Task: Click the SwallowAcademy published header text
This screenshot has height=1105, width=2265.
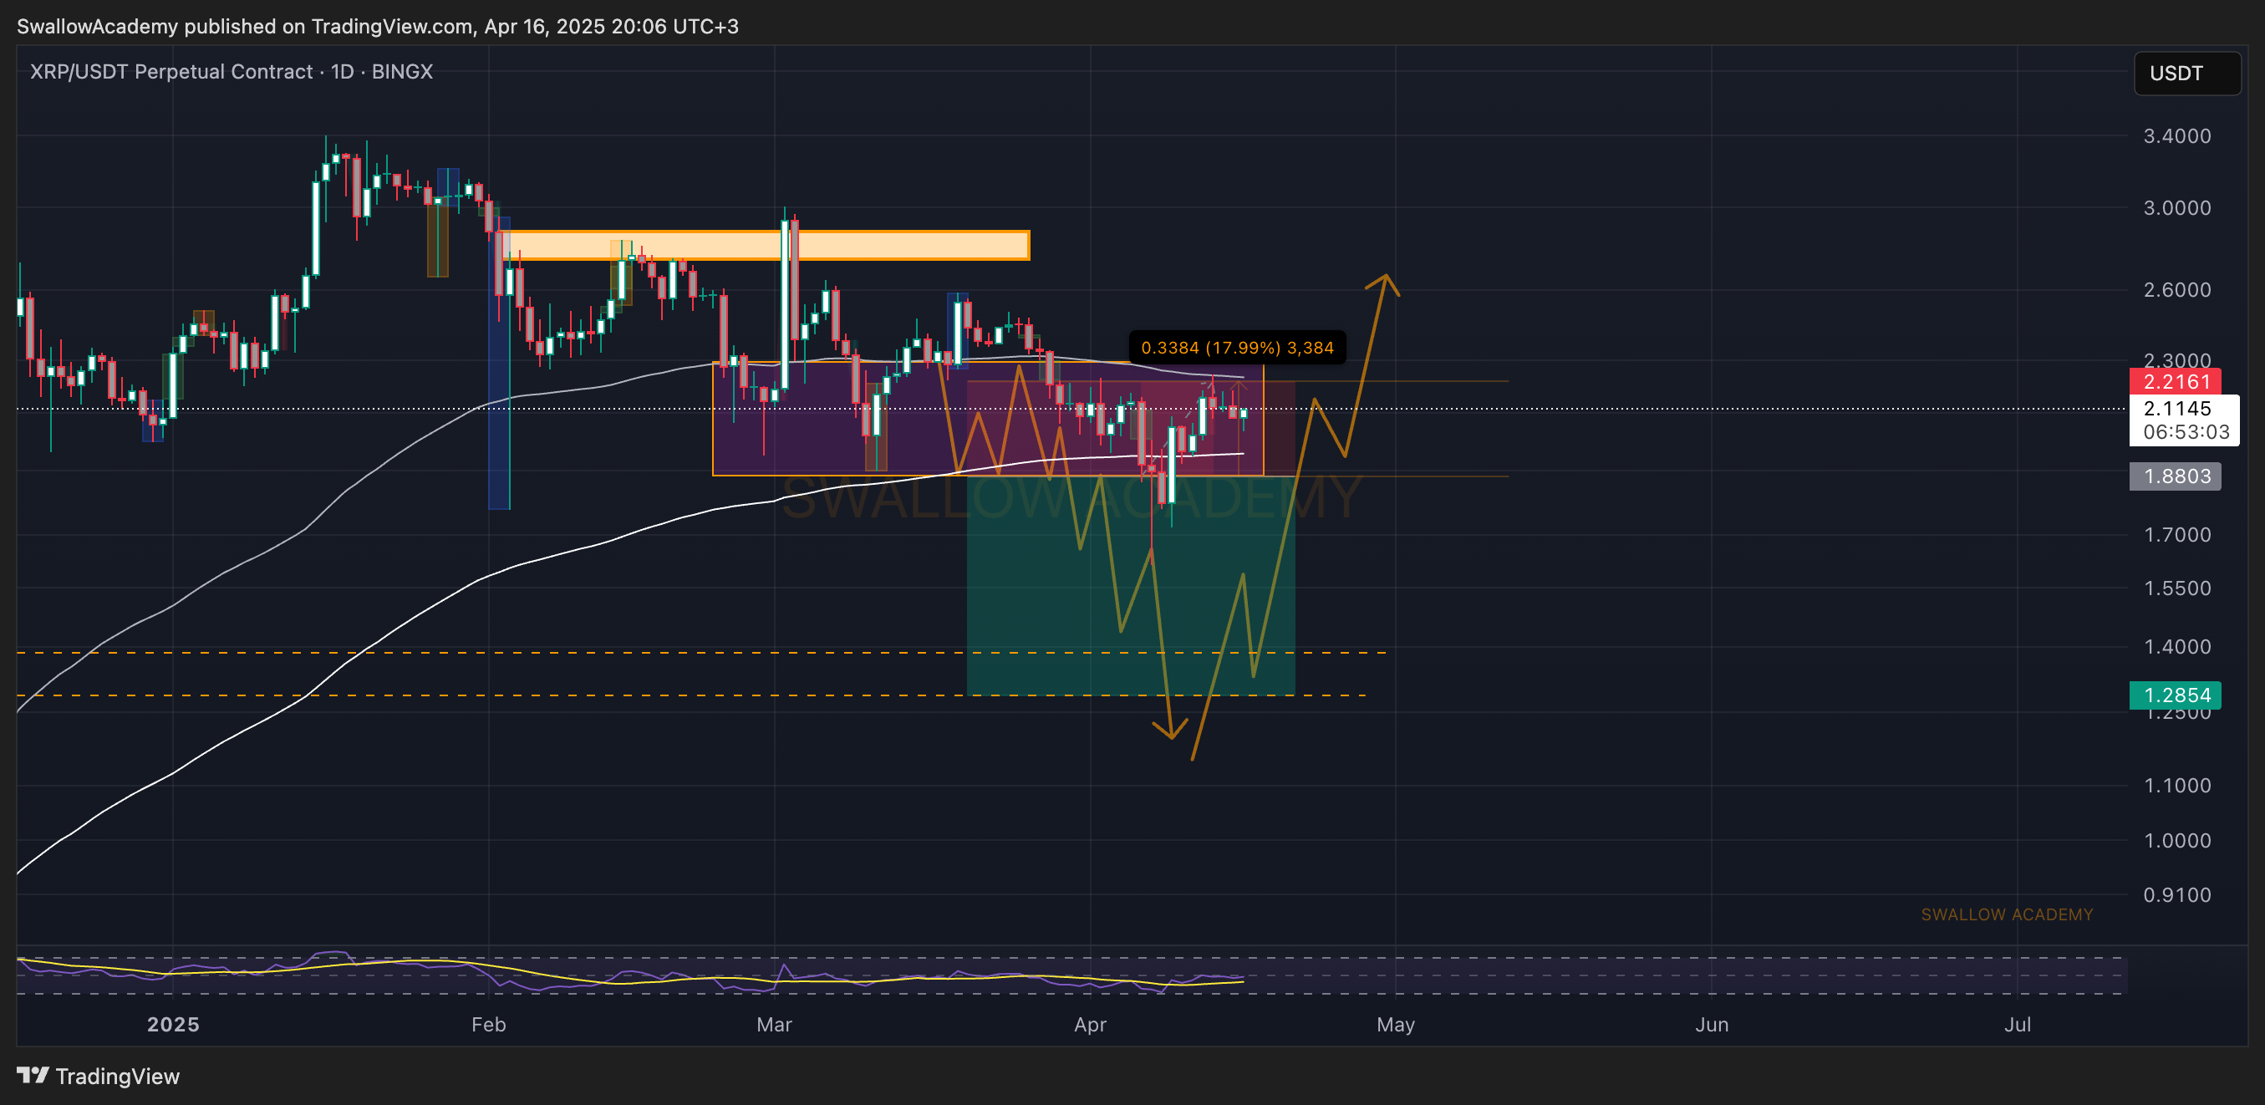Action: (378, 27)
